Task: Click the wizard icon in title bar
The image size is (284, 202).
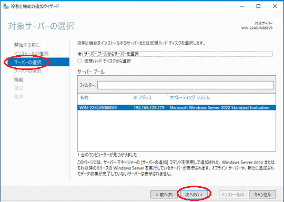Action: point(6,6)
